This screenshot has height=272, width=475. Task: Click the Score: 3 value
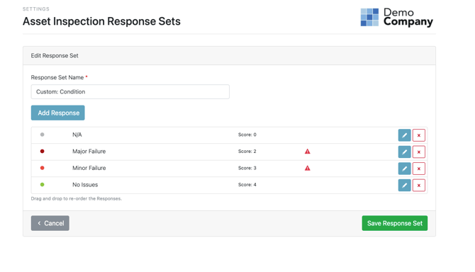[247, 168]
